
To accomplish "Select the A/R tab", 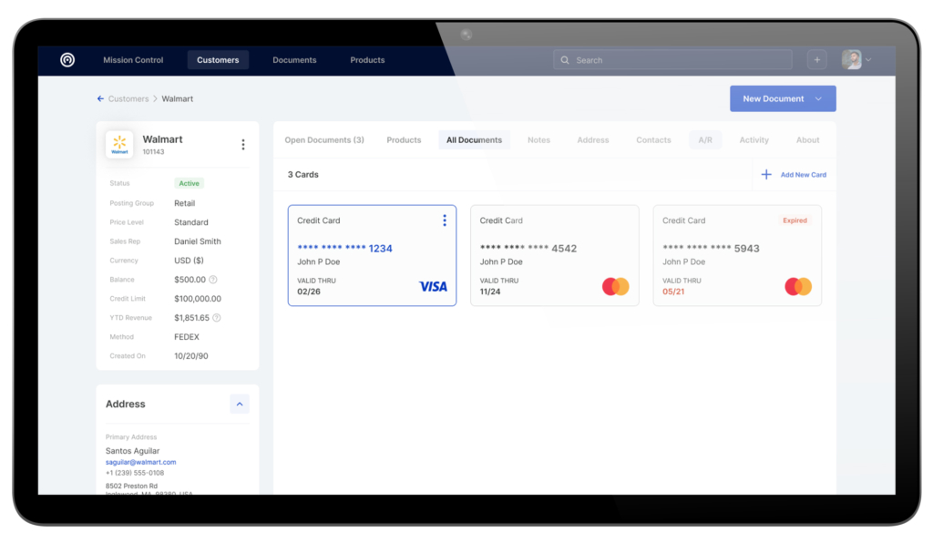I will pos(705,139).
